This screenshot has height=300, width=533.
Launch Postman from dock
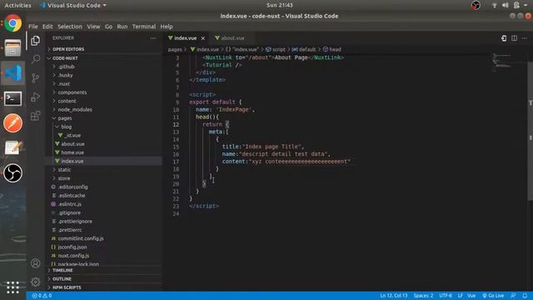click(x=13, y=122)
